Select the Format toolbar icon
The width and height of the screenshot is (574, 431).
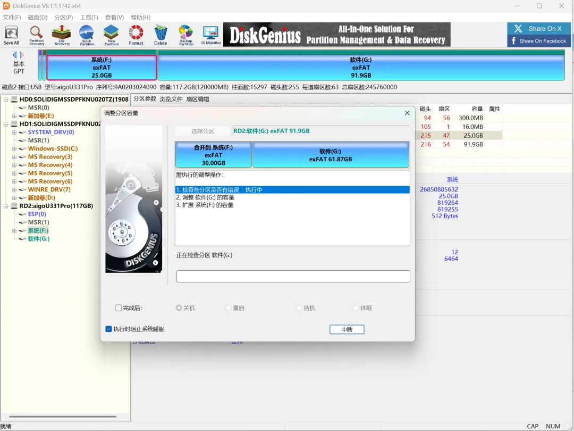(136, 35)
